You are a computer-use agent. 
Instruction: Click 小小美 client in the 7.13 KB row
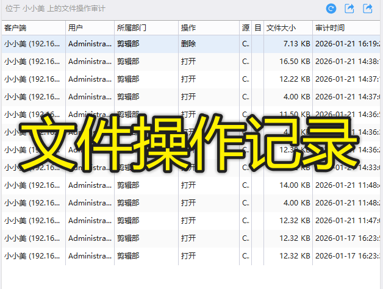coord(32,44)
